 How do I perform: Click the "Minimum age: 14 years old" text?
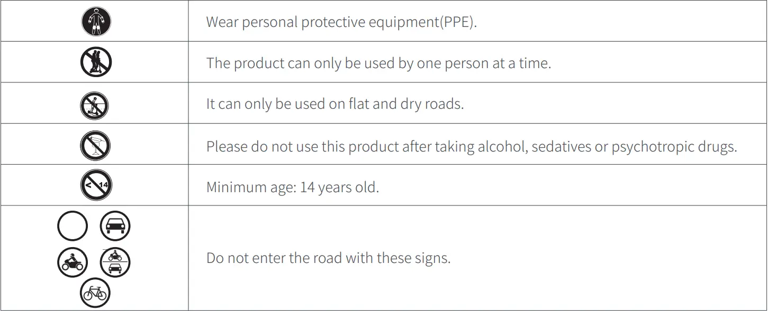[292, 187]
